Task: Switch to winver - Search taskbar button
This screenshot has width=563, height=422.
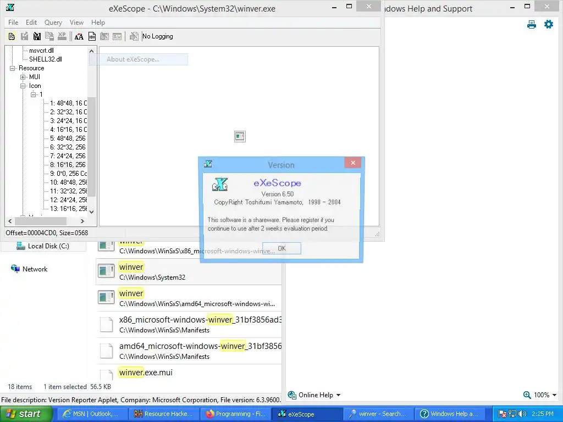Action: 378,414
